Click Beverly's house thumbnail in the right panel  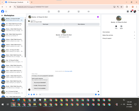tap(119, 18)
